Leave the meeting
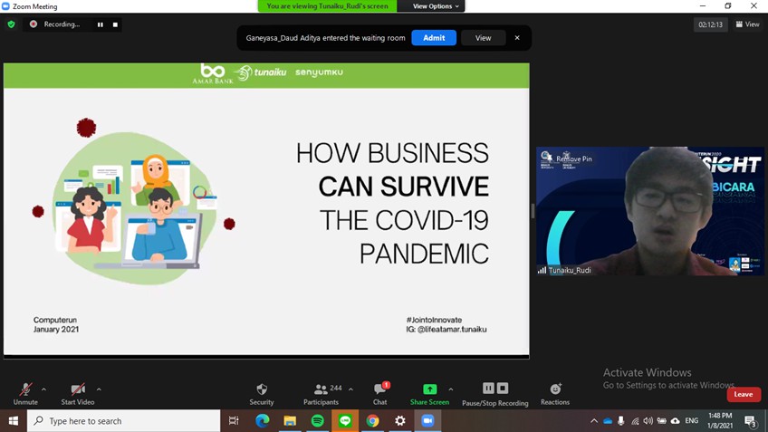The image size is (768, 432). pos(744,394)
